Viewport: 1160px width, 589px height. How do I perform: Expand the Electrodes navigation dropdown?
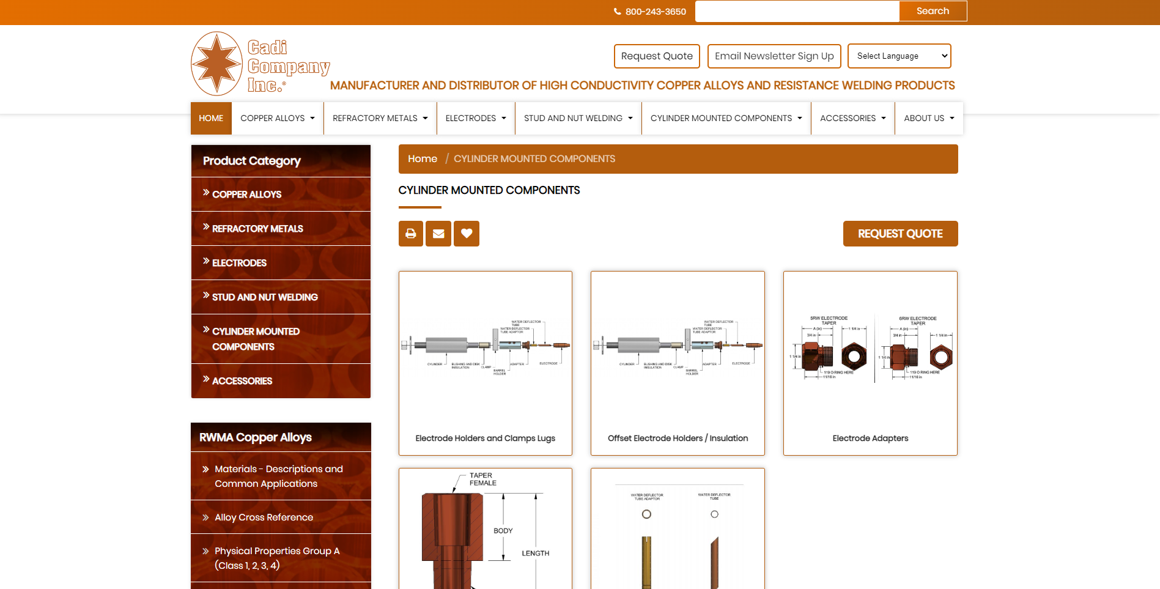point(476,119)
